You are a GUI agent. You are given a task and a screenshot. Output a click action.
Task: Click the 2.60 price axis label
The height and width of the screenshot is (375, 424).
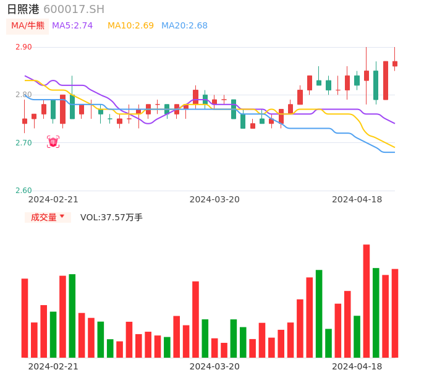click(23, 191)
